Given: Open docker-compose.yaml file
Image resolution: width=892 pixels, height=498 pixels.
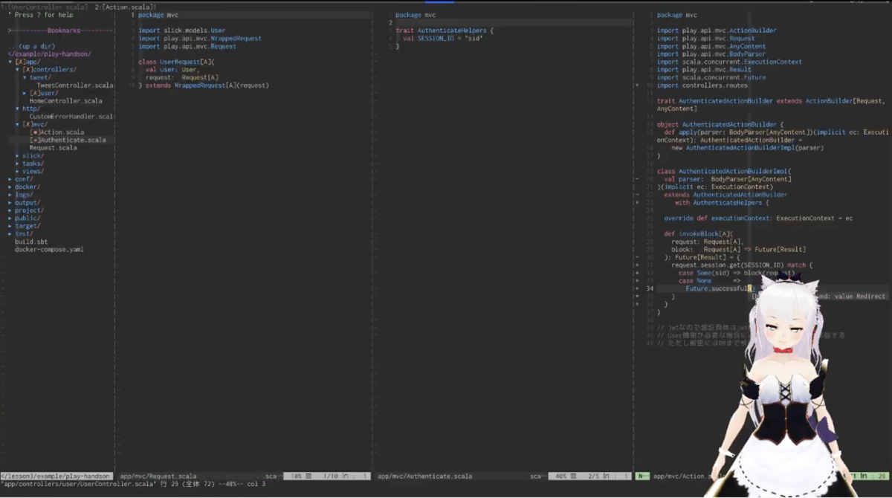Looking at the screenshot, I should (x=49, y=250).
